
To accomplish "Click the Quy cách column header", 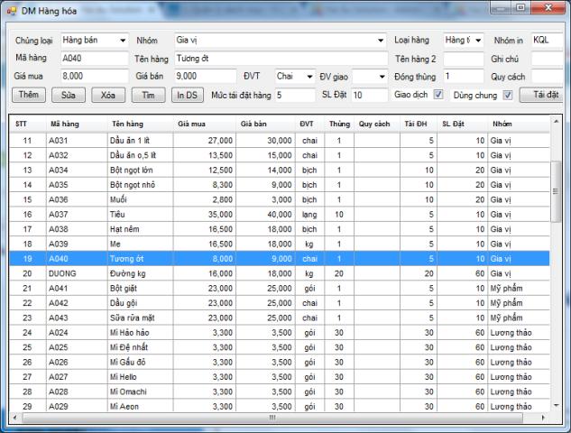I will click(376, 124).
